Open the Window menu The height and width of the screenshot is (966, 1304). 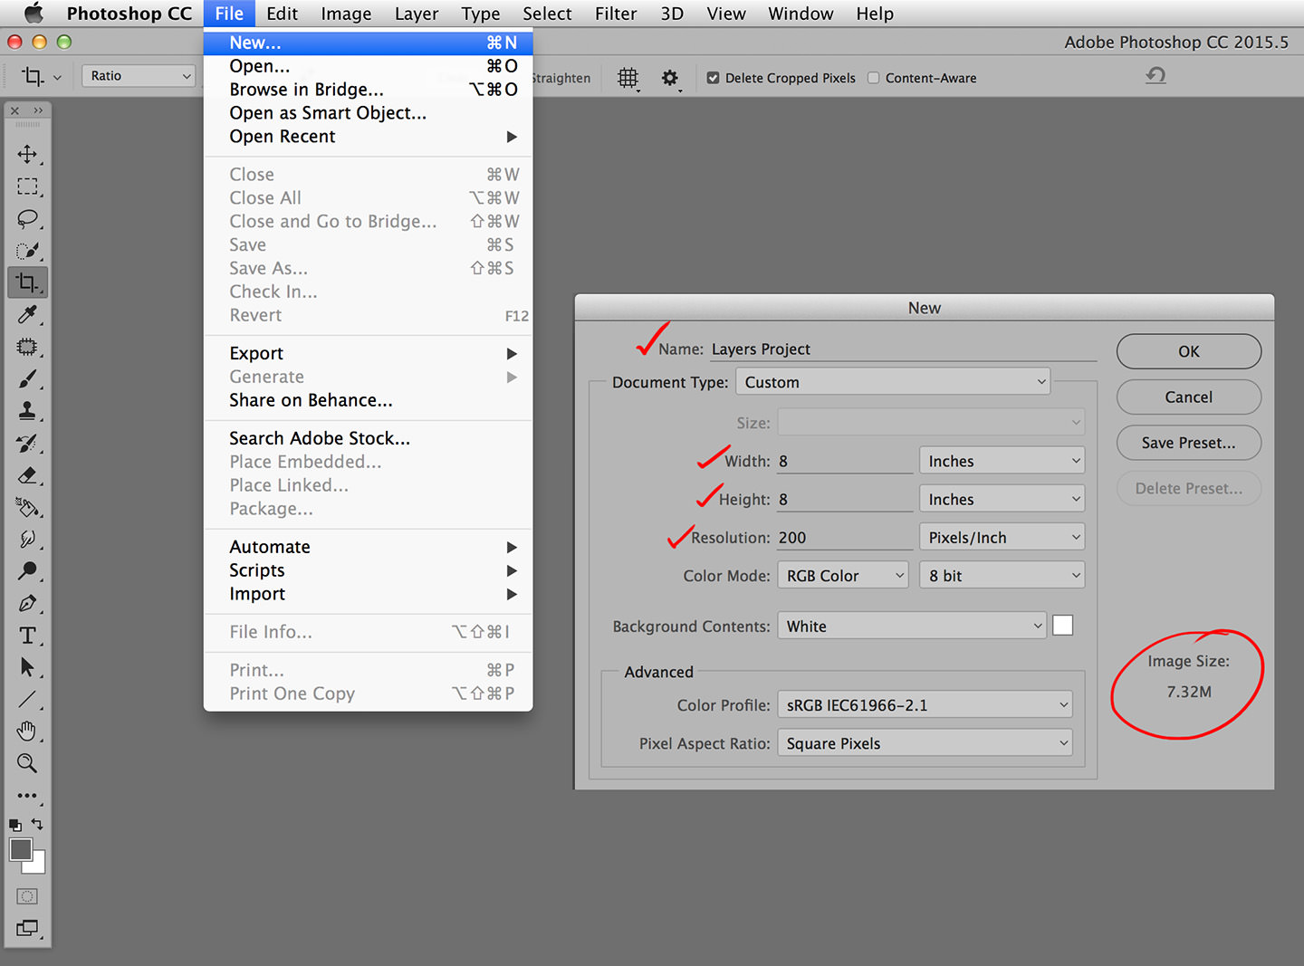point(801,14)
